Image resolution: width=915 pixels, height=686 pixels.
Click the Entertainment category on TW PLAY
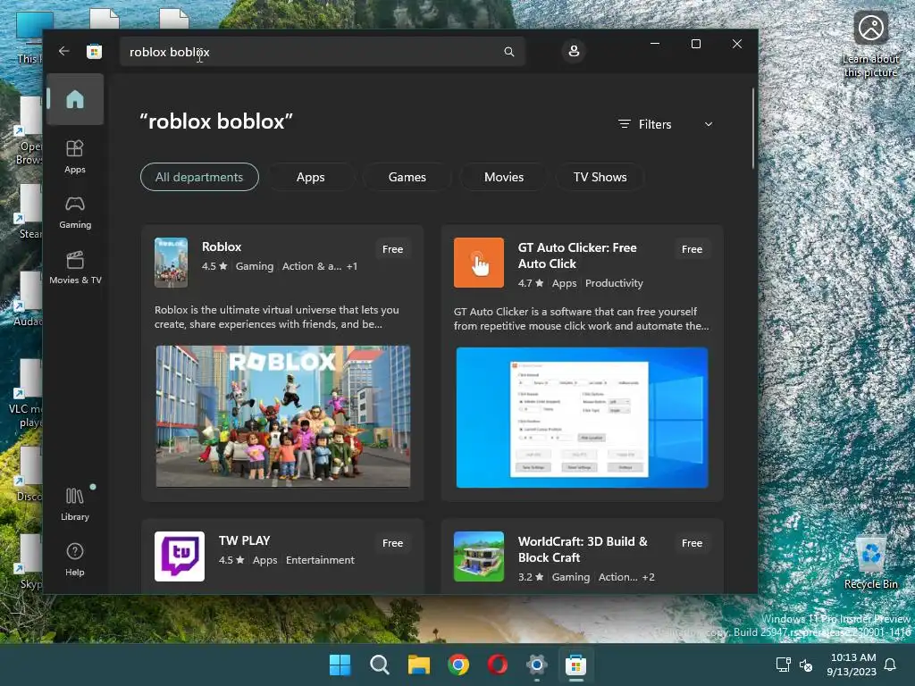tap(320, 560)
